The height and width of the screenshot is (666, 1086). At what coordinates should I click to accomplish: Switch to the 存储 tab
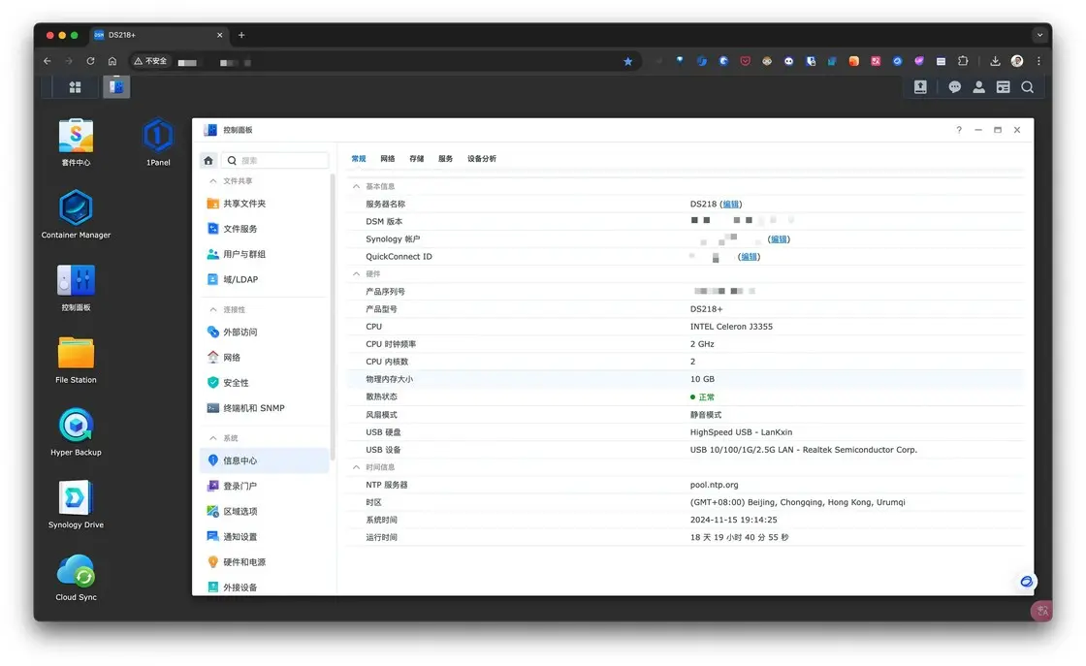[x=416, y=159]
